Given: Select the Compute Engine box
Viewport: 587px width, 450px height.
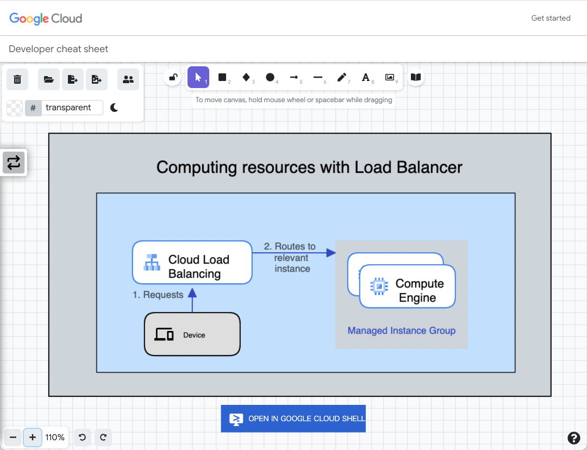Looking at the screenshot, I should pos(407,286).
